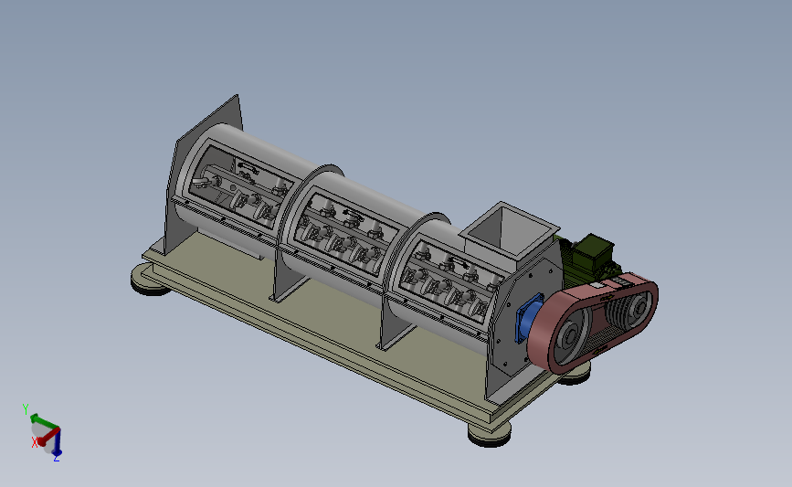Select the foot pad beneath the belt guard
The height and width of the screenshot is (487, 792).
(x=576, y=375)
